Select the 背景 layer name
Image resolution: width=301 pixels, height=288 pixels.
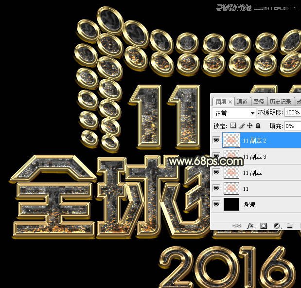click(x=249, y=205)
